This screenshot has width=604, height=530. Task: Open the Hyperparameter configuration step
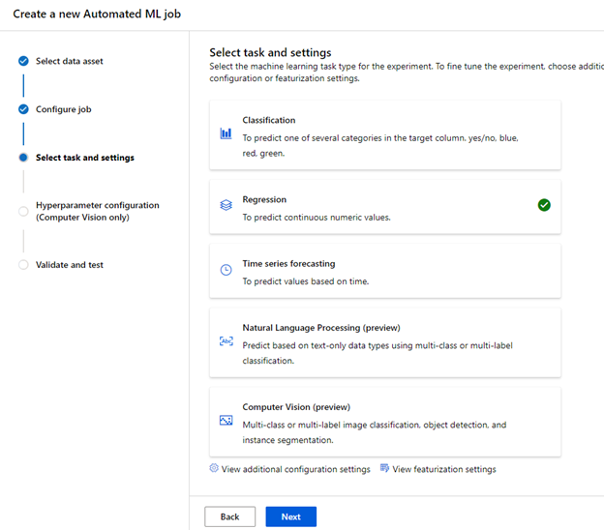97,211
